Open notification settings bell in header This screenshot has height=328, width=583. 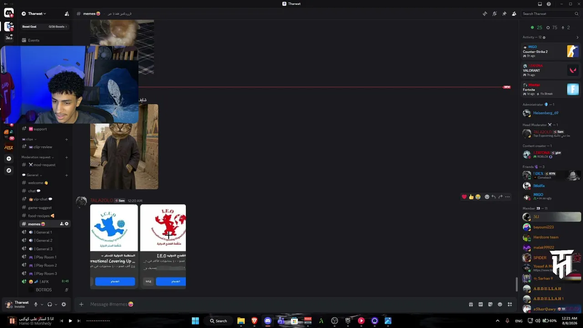point(495,14)
